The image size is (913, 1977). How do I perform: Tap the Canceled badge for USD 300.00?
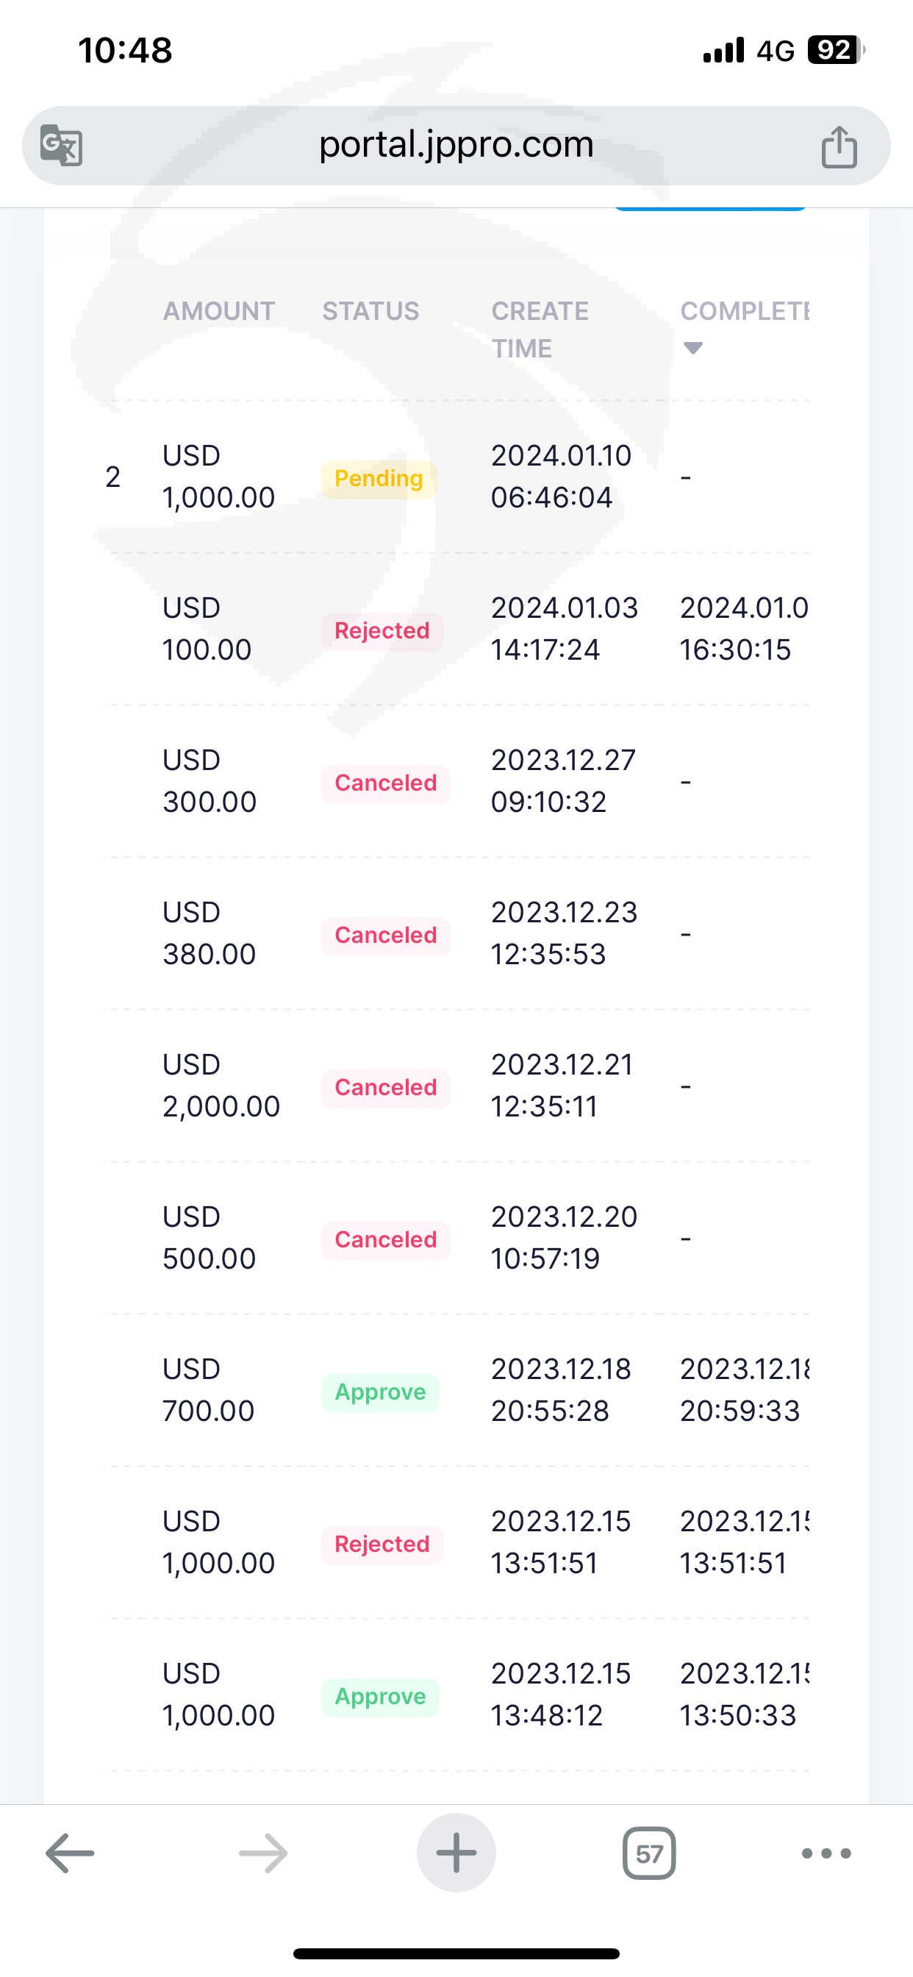385,783
